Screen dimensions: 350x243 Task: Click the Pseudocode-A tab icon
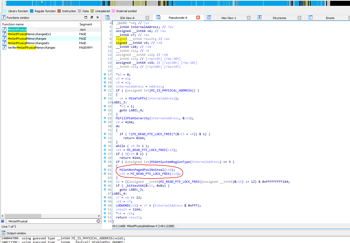coord(158,17)
